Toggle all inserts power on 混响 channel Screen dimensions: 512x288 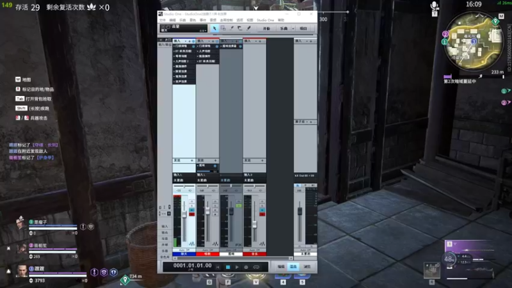click(241, 41)
